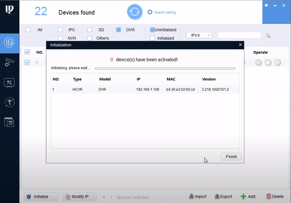Click the Initialize button
This screenshot has height=203, width=291.
(x=41, y=196)
